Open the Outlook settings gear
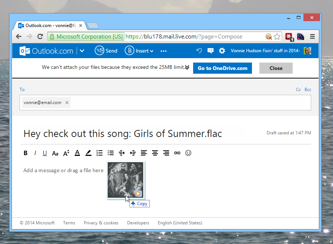This screenshot has width=333, height=244. tap(222, 51)
